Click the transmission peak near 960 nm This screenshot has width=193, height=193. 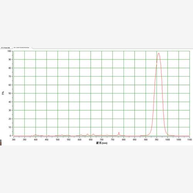tap(159, 53)
